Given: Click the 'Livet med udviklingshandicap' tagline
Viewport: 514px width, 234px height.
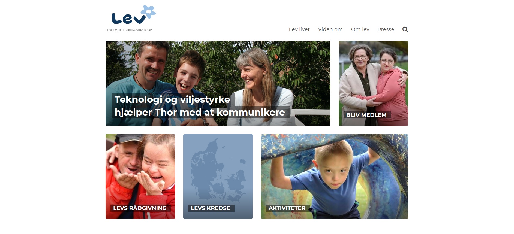Looking at the screenshot, I should tap(129, 30).
